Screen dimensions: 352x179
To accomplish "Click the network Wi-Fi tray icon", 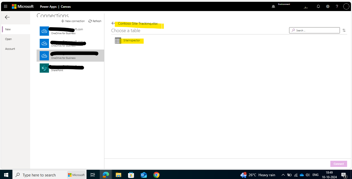I will 296,175.
